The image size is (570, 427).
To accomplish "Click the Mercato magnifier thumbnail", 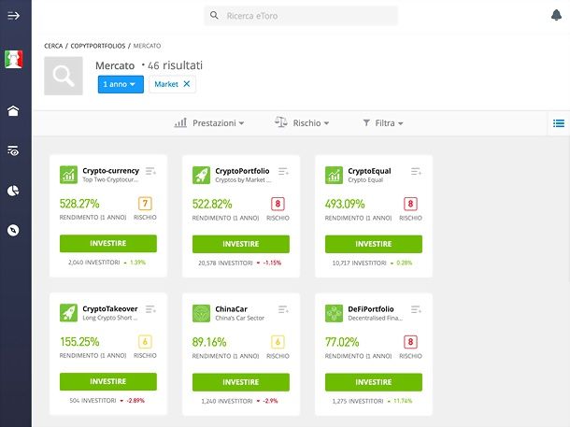I will (x=64, y=76).
